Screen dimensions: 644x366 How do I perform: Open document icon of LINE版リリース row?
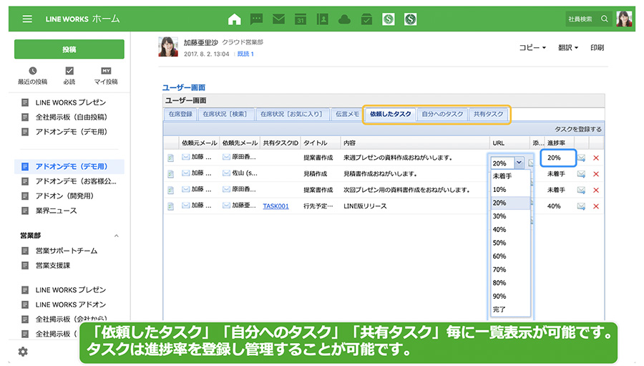tap(170, 206)
